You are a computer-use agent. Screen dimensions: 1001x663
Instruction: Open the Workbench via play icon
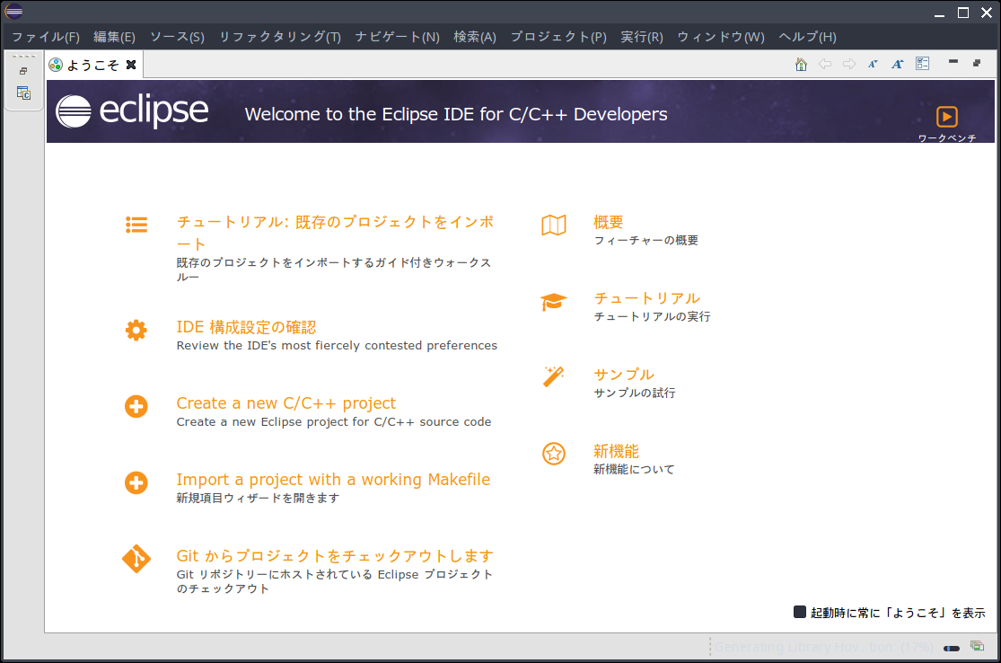(x=947, y=117)
